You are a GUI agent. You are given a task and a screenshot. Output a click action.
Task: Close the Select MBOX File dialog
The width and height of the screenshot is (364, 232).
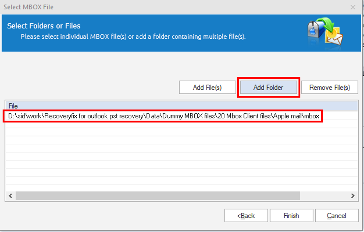point(353,7)
